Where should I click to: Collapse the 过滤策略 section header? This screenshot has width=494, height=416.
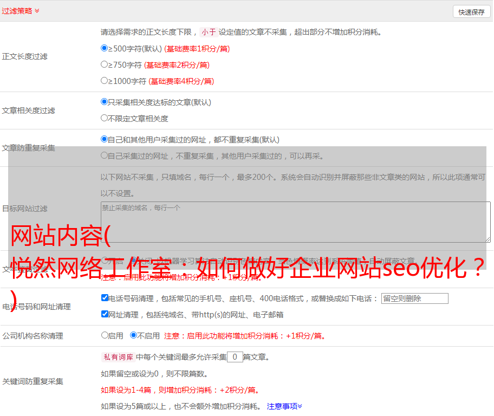(x=21, y=11)
